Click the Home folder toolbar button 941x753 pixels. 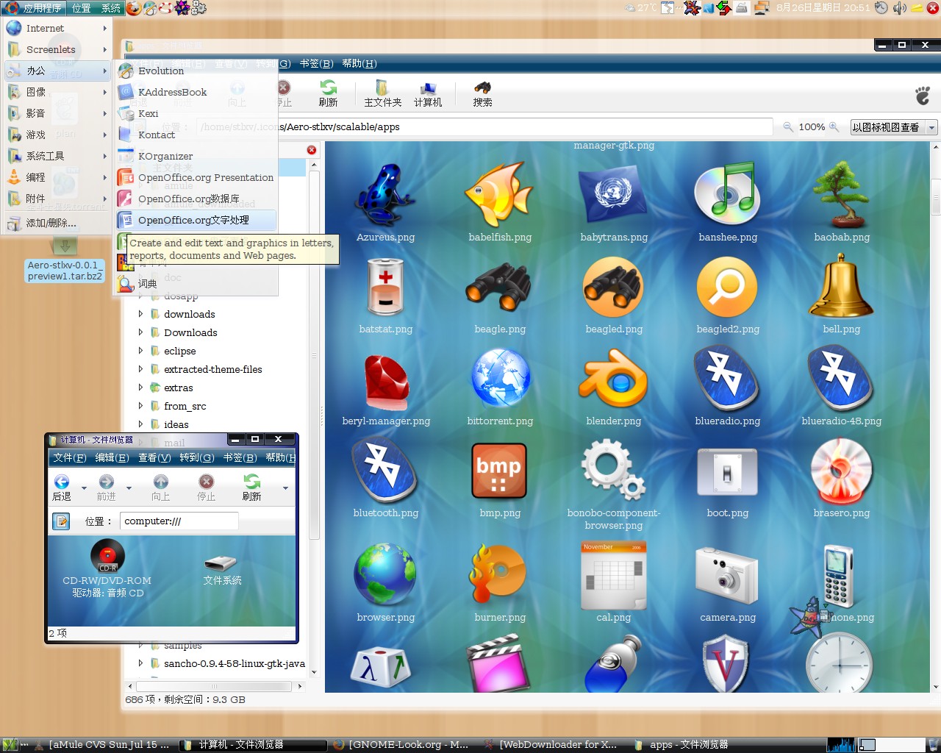pos(382,93)
